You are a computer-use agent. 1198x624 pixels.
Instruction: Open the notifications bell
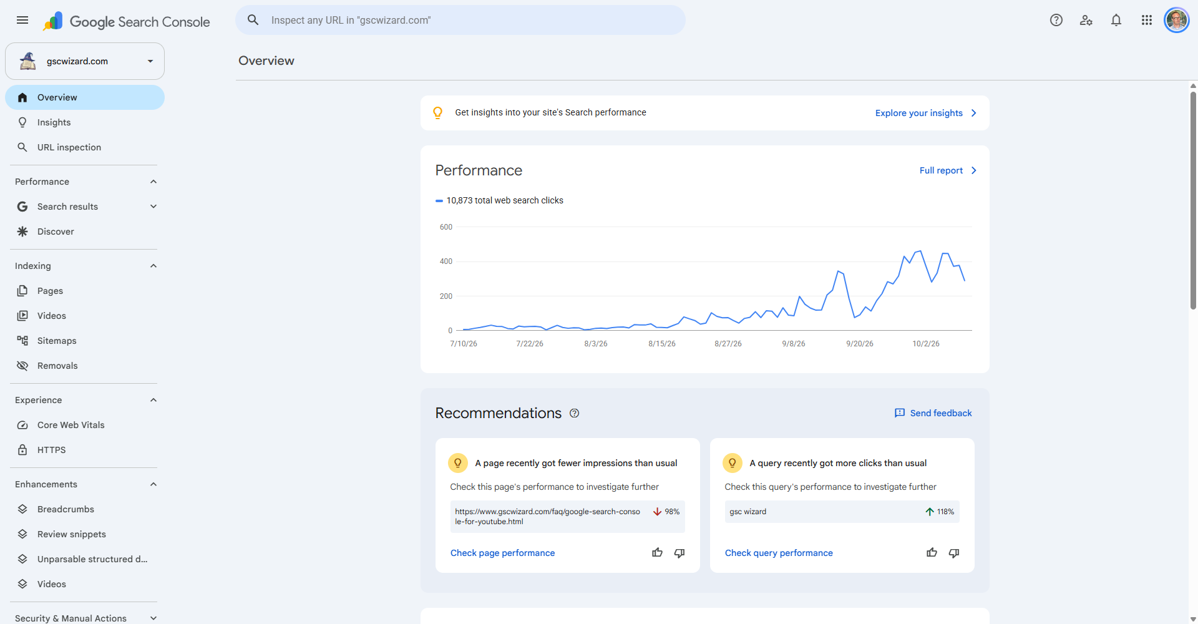click(x=1116, y=20)
